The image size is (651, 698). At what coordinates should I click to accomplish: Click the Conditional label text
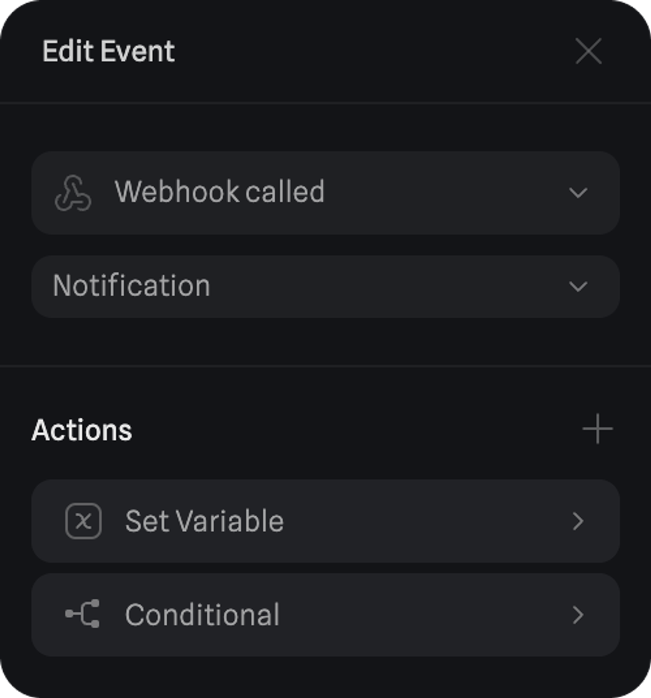coord(202,614)
